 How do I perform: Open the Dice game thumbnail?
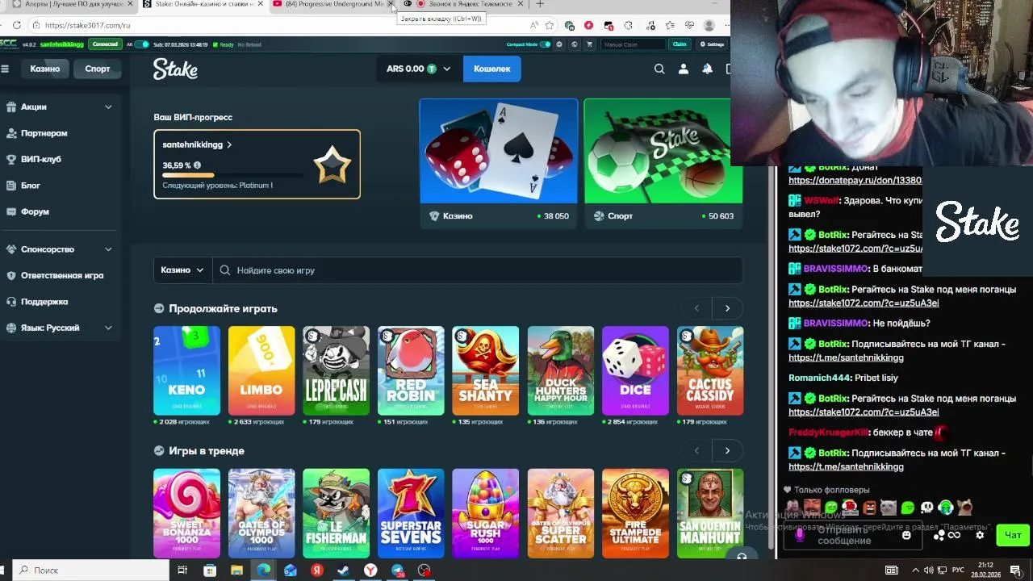point(635,370)
